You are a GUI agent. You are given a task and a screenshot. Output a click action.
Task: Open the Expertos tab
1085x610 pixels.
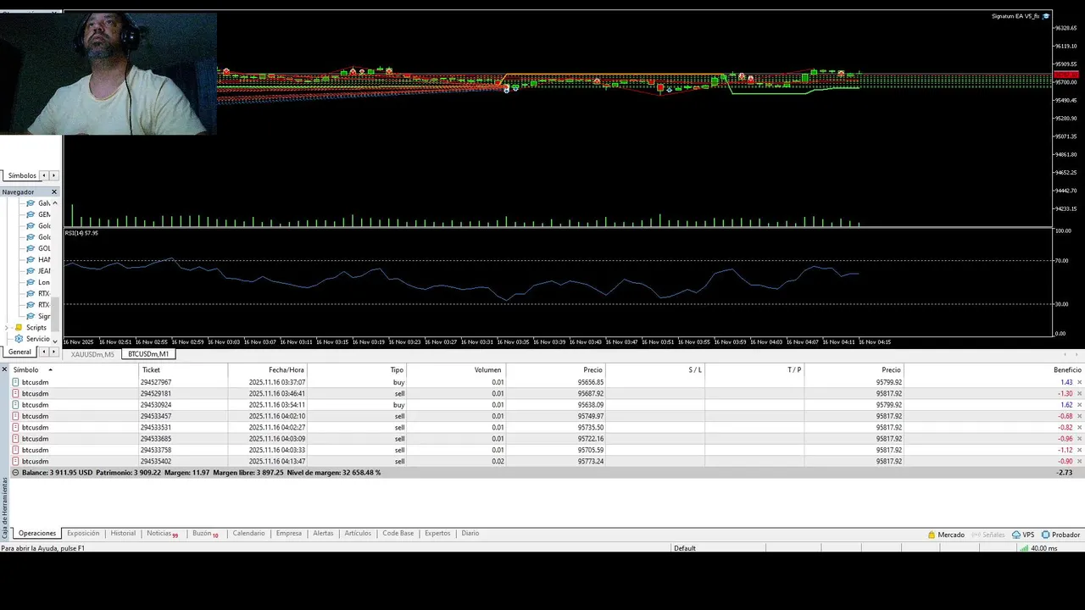point(437,534)
